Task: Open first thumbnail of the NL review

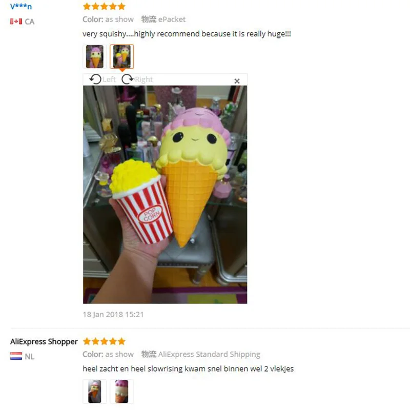Action: click(95, 392)
